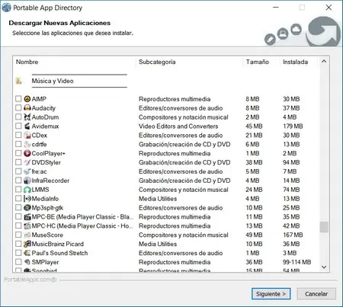The height and width of the screenshot is (307, 343).
Task: Click the vertical scrollbar thumb
Action: click(x=324, y=227)
